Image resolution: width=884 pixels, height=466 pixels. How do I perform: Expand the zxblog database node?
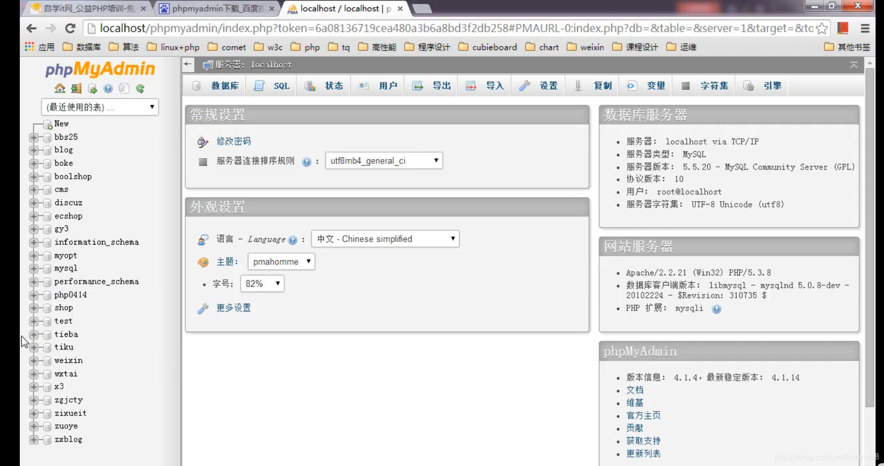pyautogui.click(x=34, y=439)
